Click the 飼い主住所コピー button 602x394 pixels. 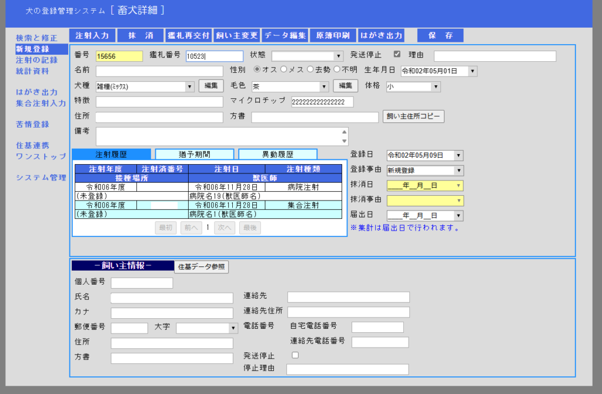[413, 116]
